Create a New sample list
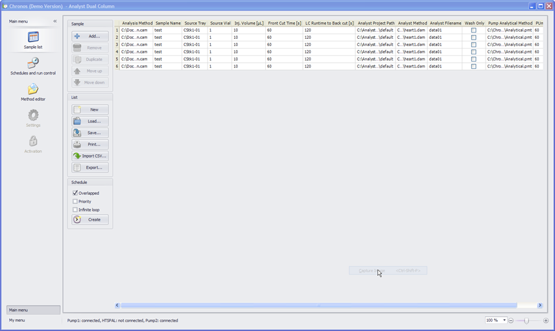The image size is (555, 331). (x=90, y=109)
